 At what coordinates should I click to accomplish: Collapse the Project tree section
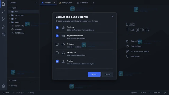pos(9,8)
